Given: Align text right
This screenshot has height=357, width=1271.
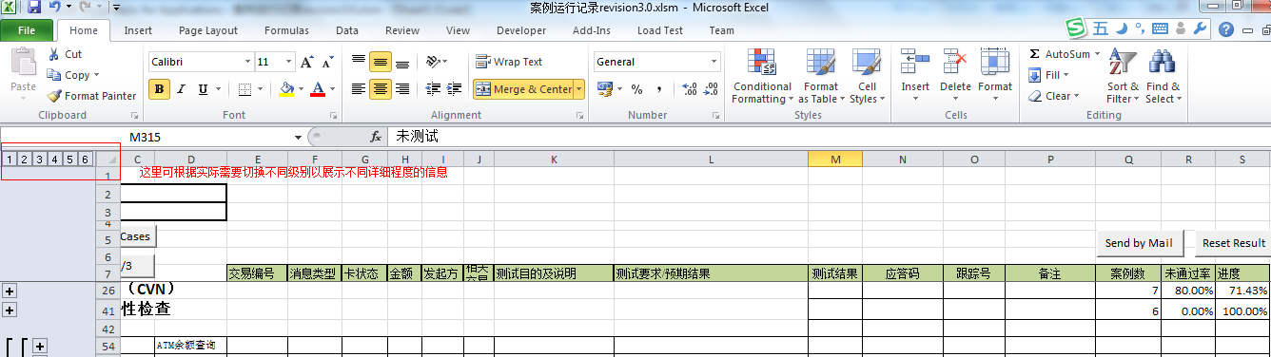Looking at the screenshot, I should 402,89.
